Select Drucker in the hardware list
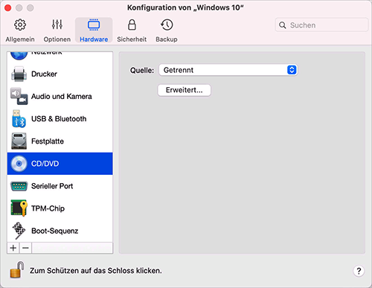Viewport: 372px width, 288px height. coord(60,74)
